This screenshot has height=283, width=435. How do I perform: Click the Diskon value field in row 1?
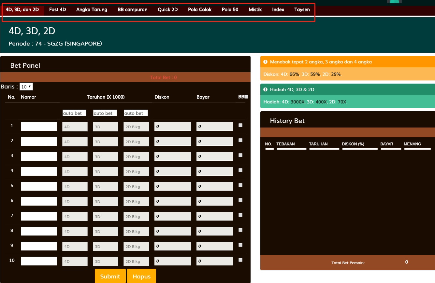(x=173, y=127)
